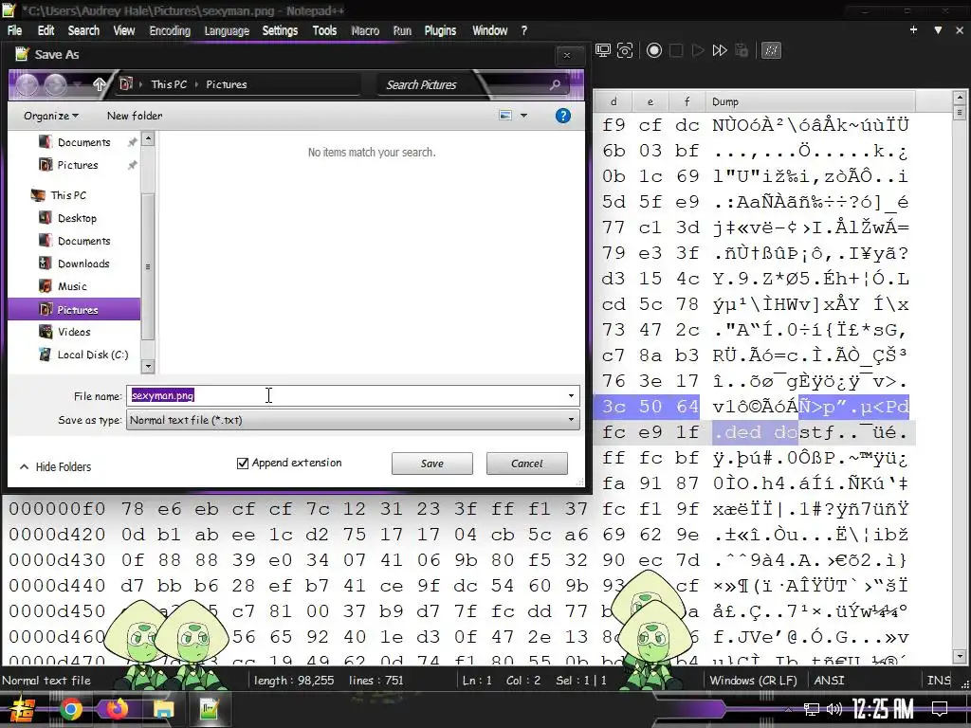971x728 pixels.
Task: Open the Encoding menu
Action: [x=170, y=30]
